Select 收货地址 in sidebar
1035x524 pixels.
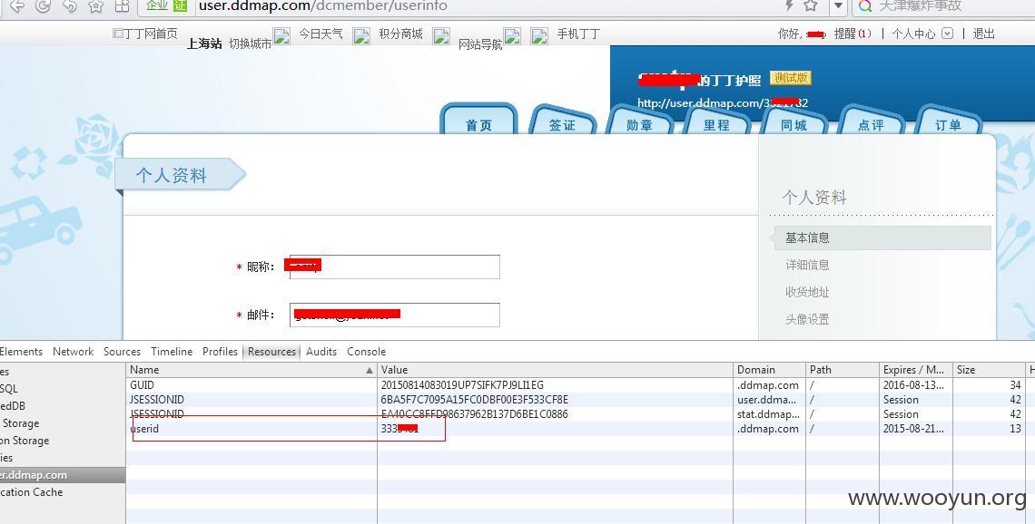[807, 292]
